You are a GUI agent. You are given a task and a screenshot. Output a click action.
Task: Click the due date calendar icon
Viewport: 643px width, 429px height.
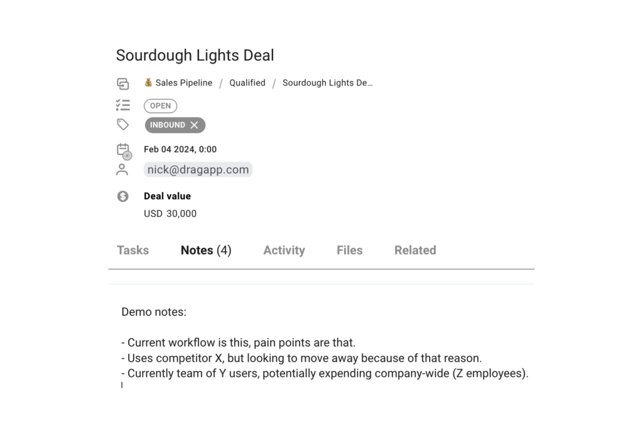click(x=124, y=151)
